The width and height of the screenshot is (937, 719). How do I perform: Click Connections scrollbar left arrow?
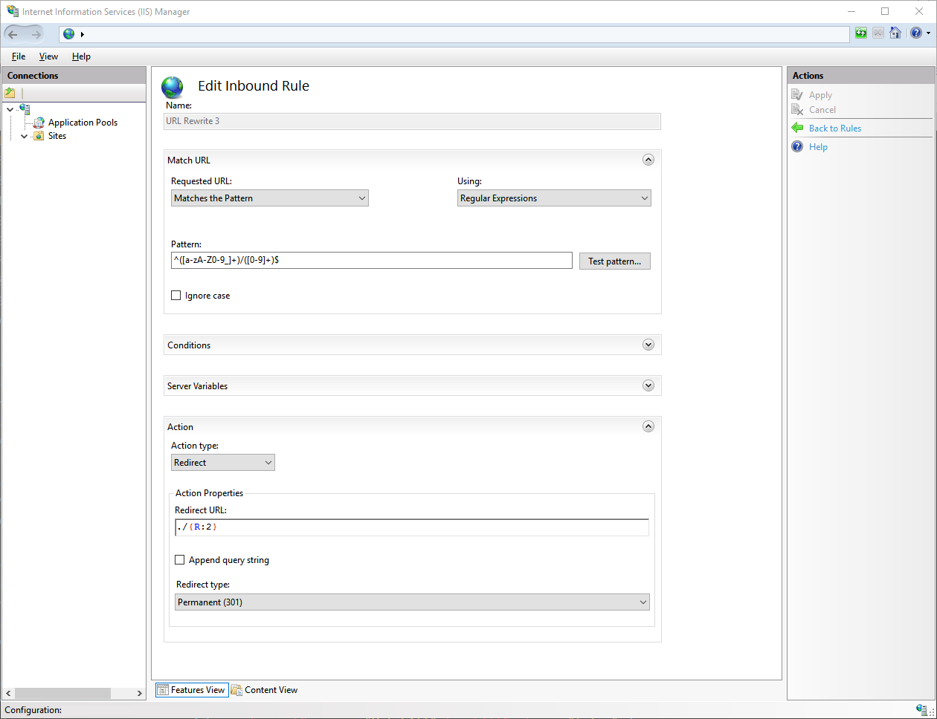click(x=8, y=693)
